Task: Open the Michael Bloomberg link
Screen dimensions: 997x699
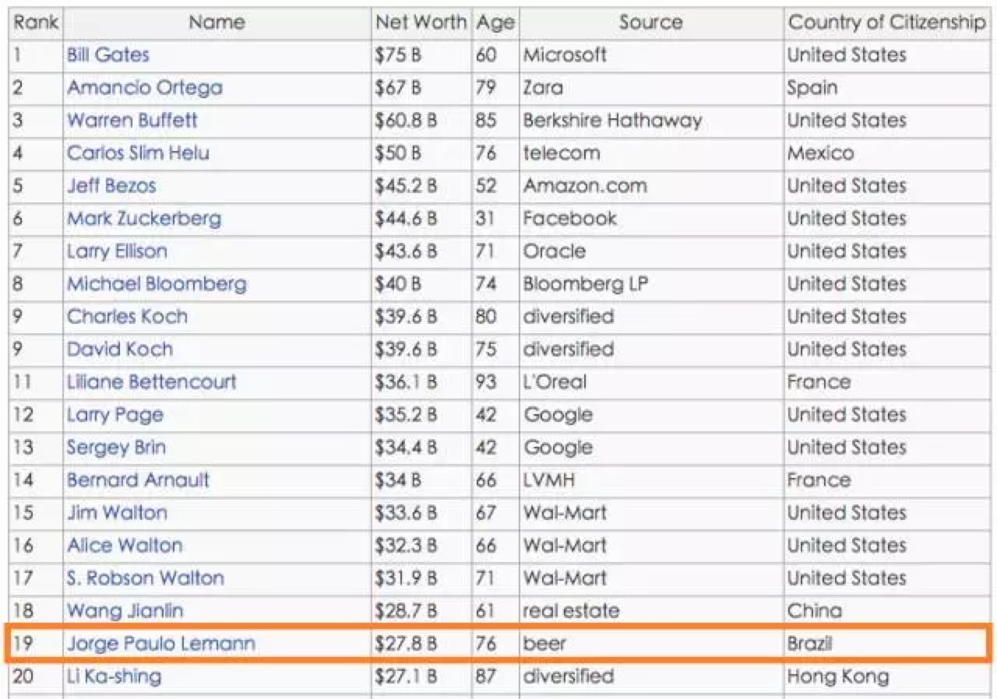Action: click(157, 284)
